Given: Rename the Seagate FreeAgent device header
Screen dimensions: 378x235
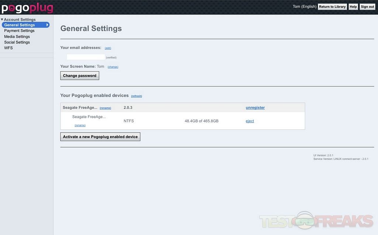Looking at the screenshot, I should coord(105,108).
